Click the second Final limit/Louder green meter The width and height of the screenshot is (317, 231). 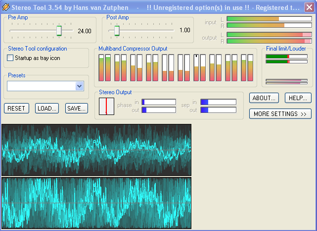[287, 61]
